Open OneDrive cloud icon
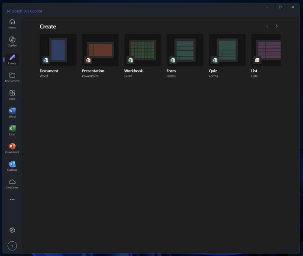Image resolution: width=303 pixels, height=256 pixels. [12, 184]
